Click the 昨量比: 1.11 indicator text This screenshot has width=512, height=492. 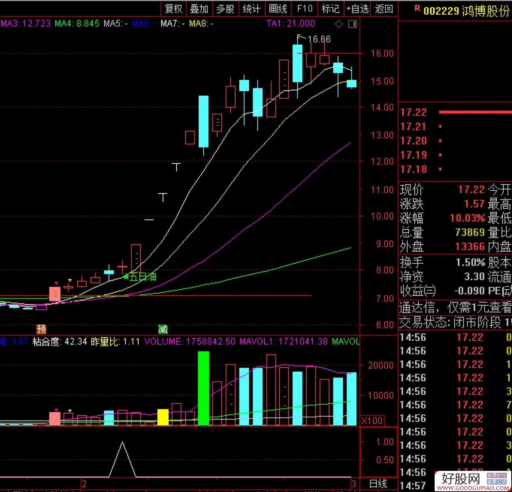pyautogui.click(x=115, y=341)
